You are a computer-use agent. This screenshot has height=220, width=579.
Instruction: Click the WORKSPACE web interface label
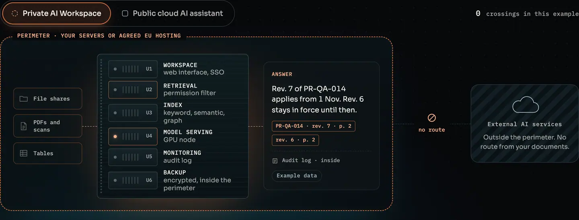pos(194,69)
